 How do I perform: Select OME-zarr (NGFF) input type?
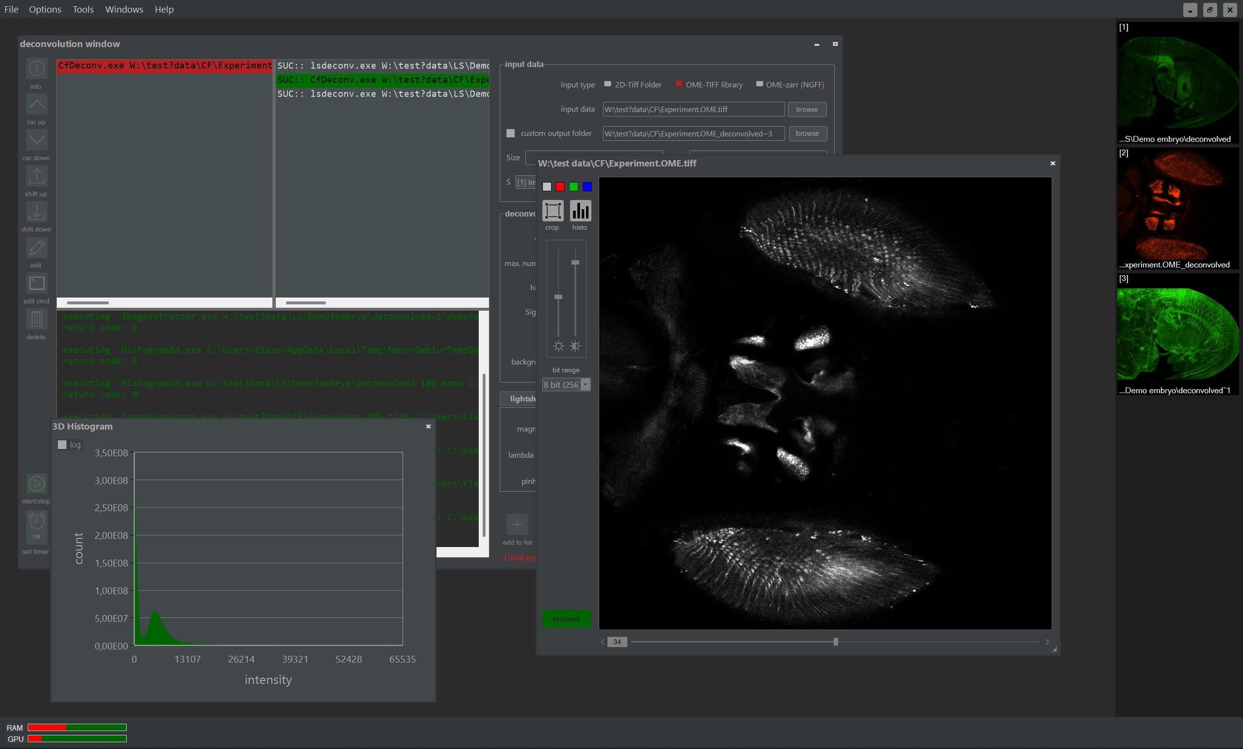[759, 84]
